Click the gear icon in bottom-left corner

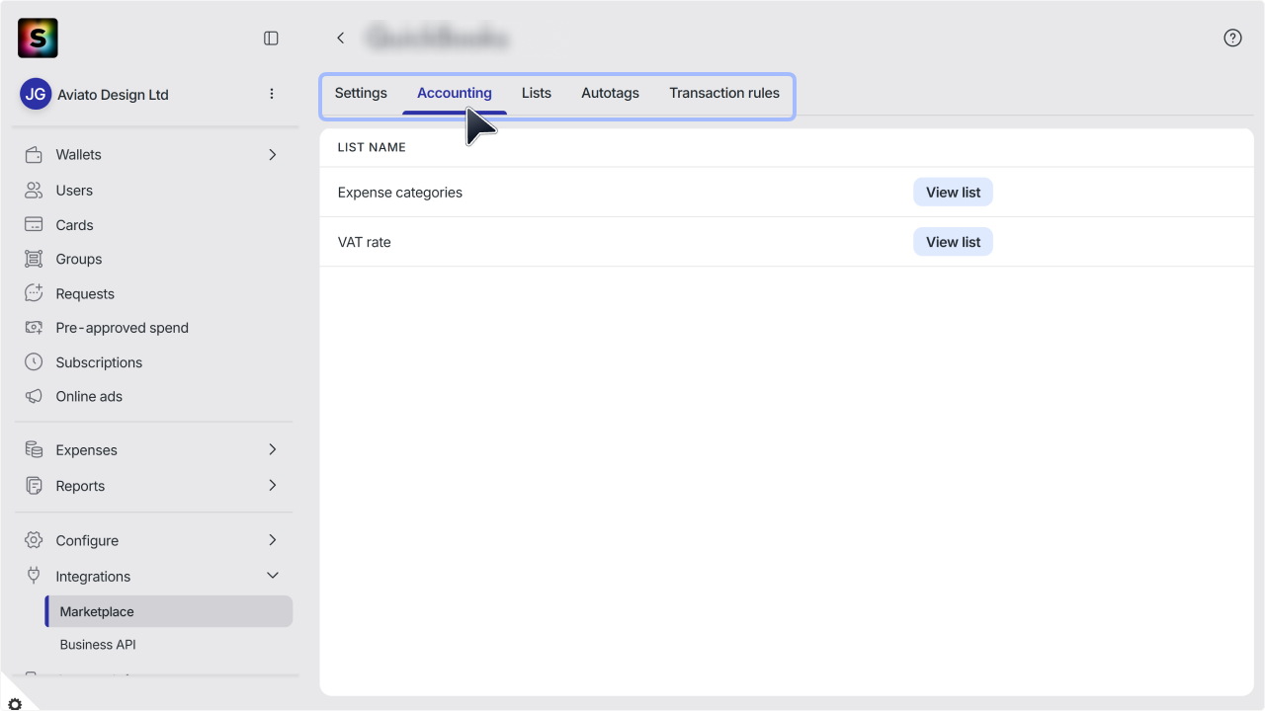(x=14, y=704)
